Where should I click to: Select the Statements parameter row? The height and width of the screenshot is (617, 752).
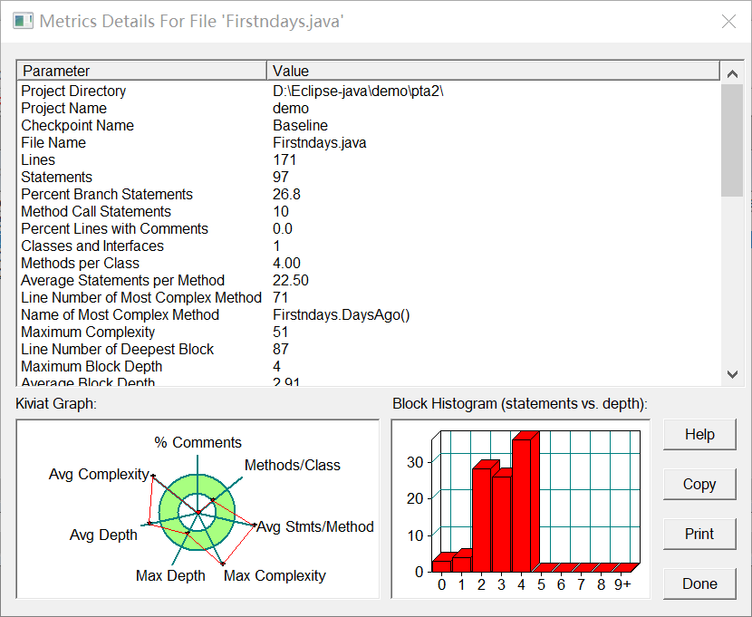pos(370,178)
